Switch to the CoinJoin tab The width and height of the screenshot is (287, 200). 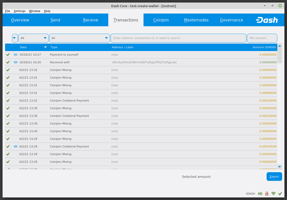[161, 20]
